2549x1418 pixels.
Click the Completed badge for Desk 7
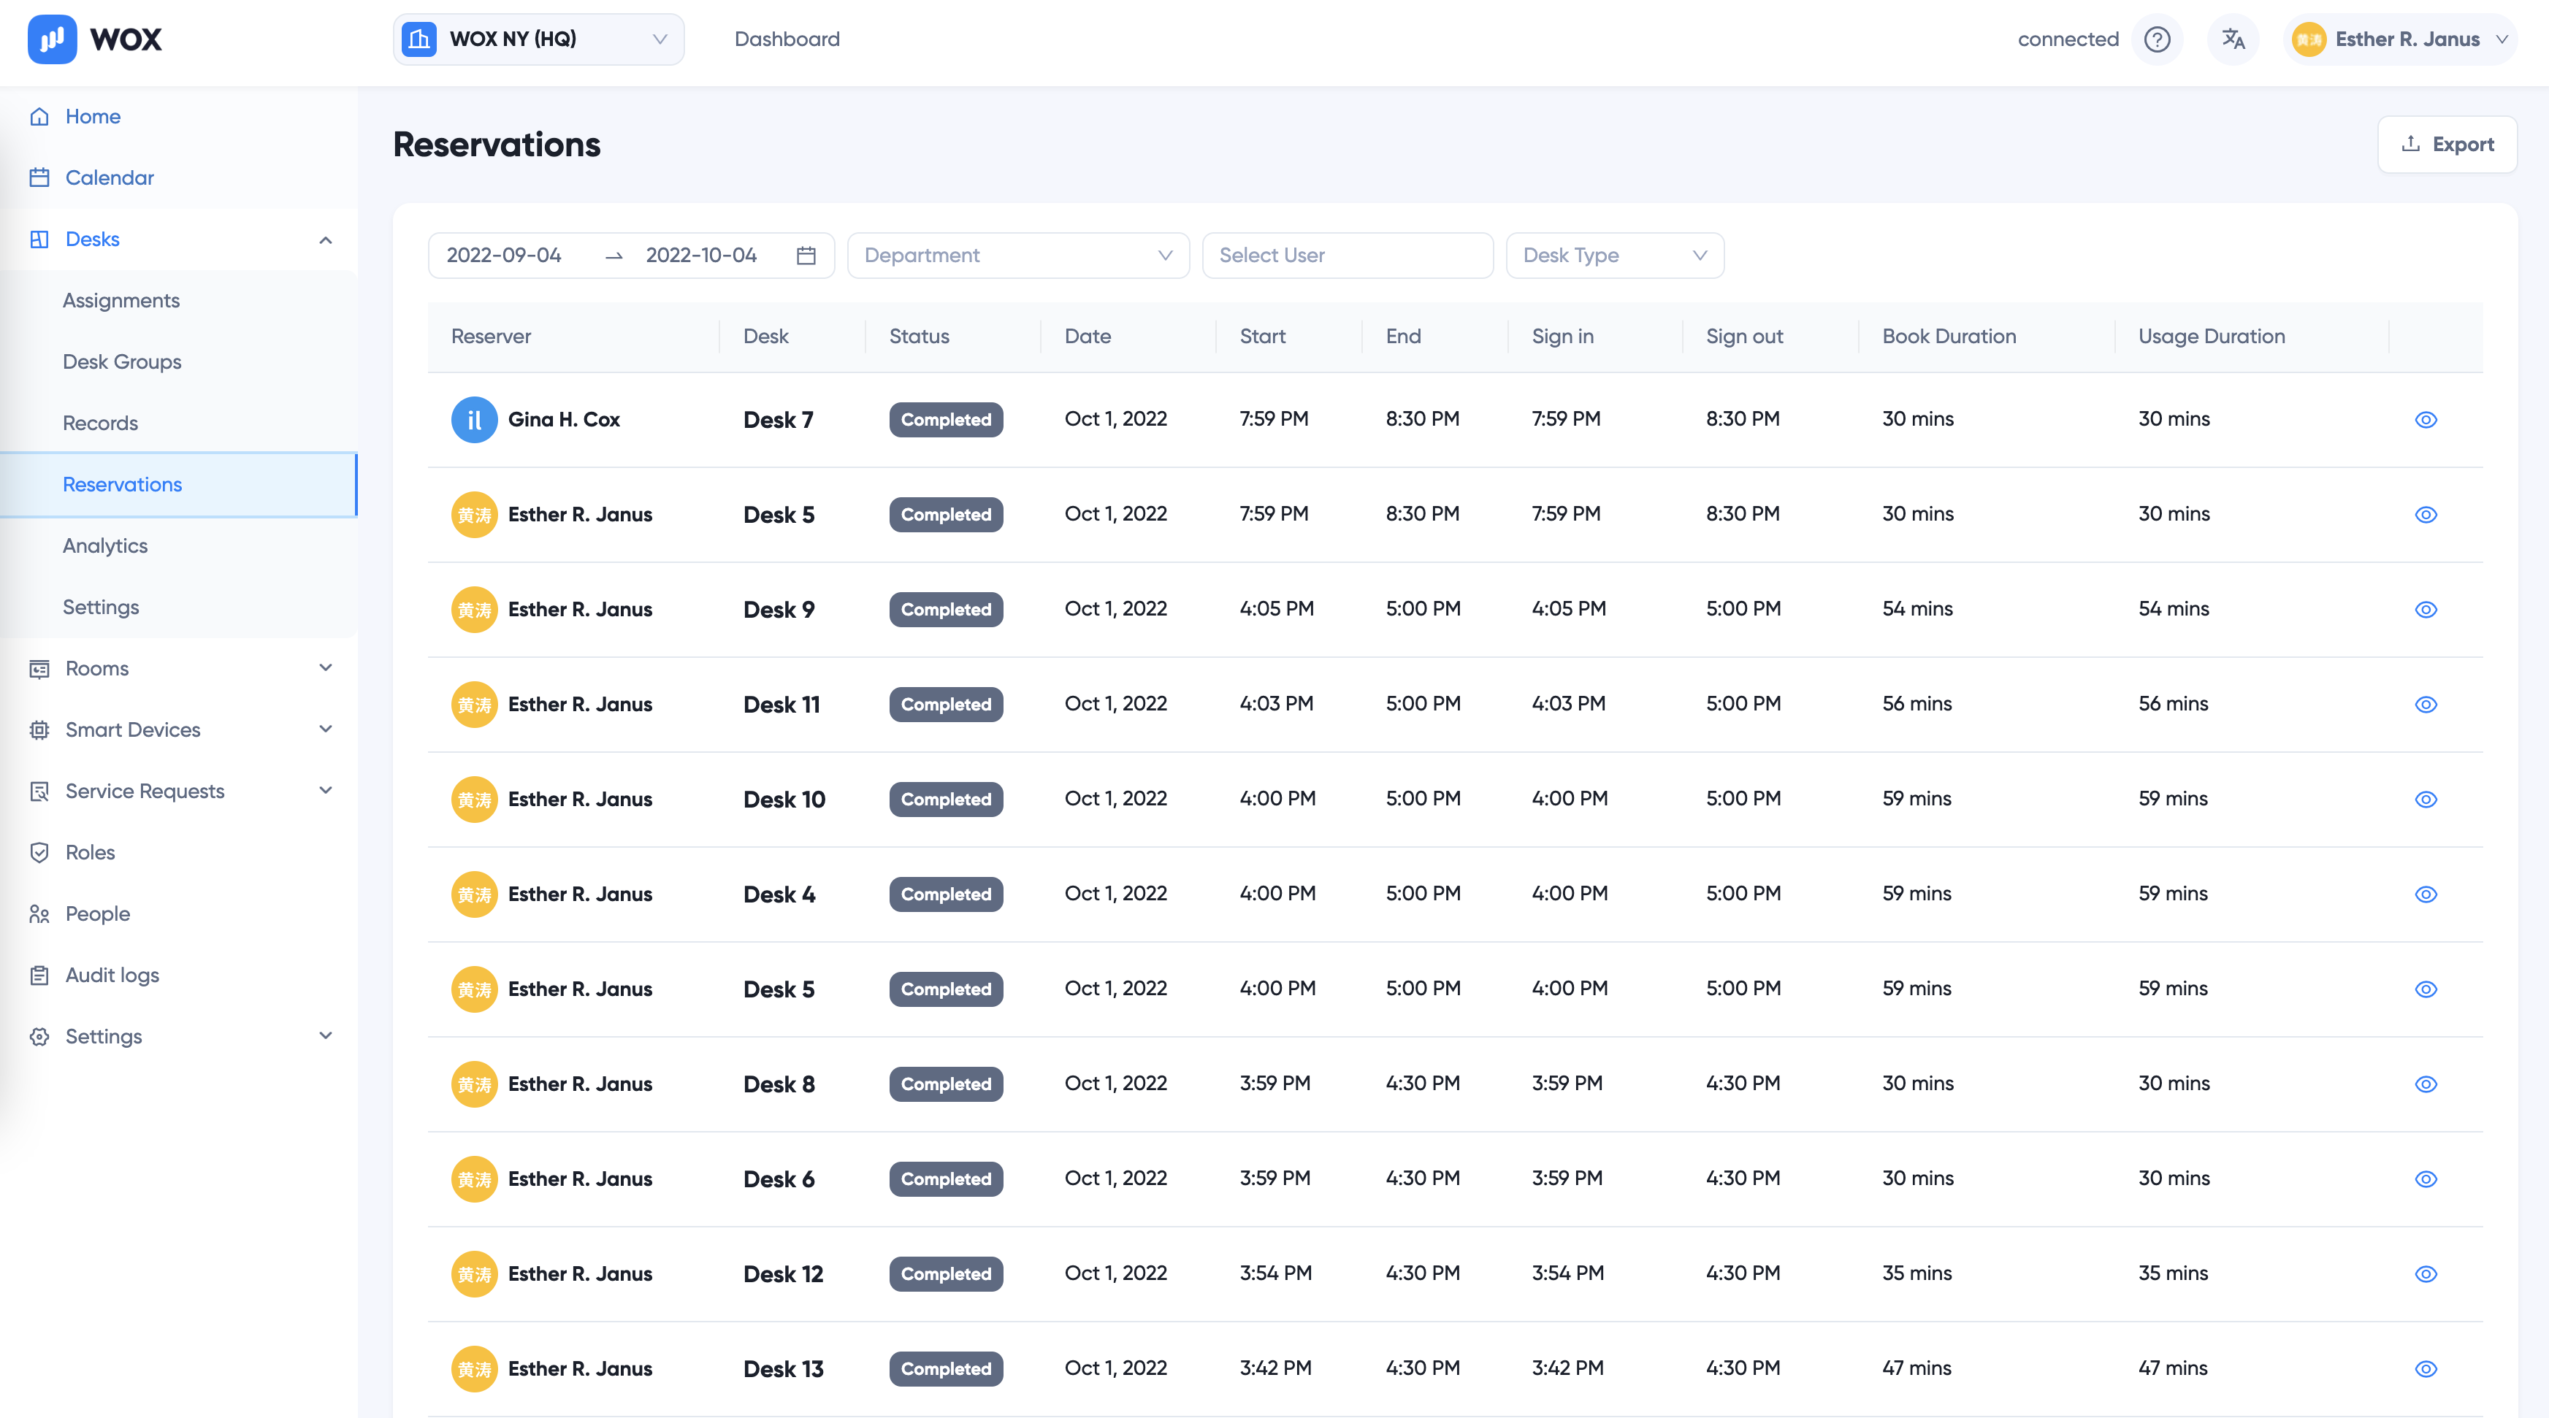pos(946,420)
